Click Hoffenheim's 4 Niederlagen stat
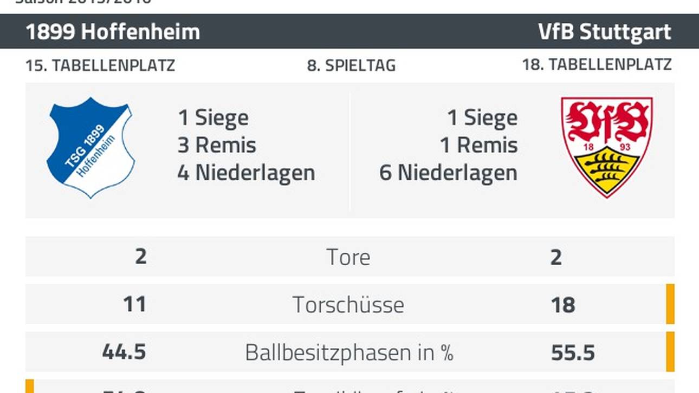 tap(246, 173)
